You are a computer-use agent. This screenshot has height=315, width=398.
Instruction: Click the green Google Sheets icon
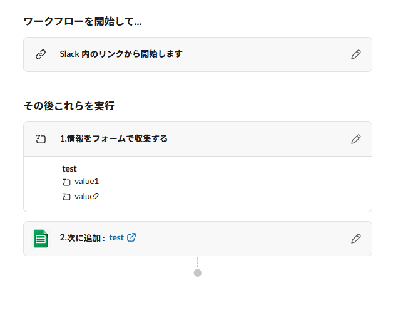coord(41,239)
